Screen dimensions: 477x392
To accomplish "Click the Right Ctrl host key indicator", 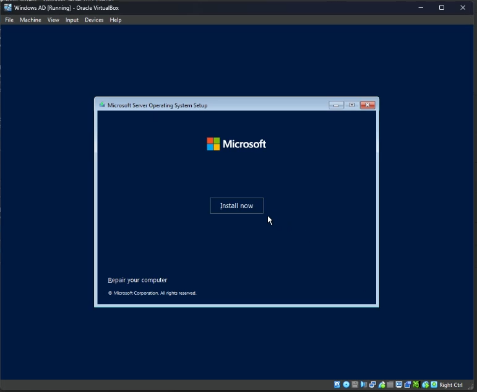I will pyautogui.click(x=451, y=385).
